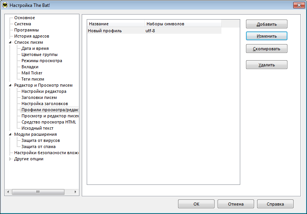Go to Программы settings
The height and width of the screenshot is (214, 307).
pyautogui.click(x=26, y=30)
